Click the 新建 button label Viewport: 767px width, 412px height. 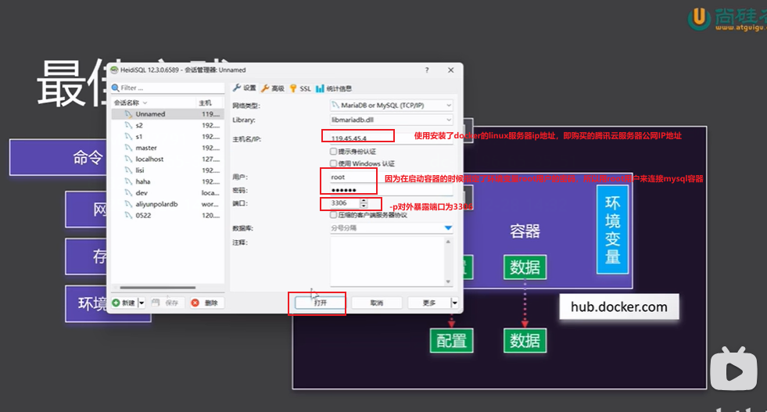(128, 303)
